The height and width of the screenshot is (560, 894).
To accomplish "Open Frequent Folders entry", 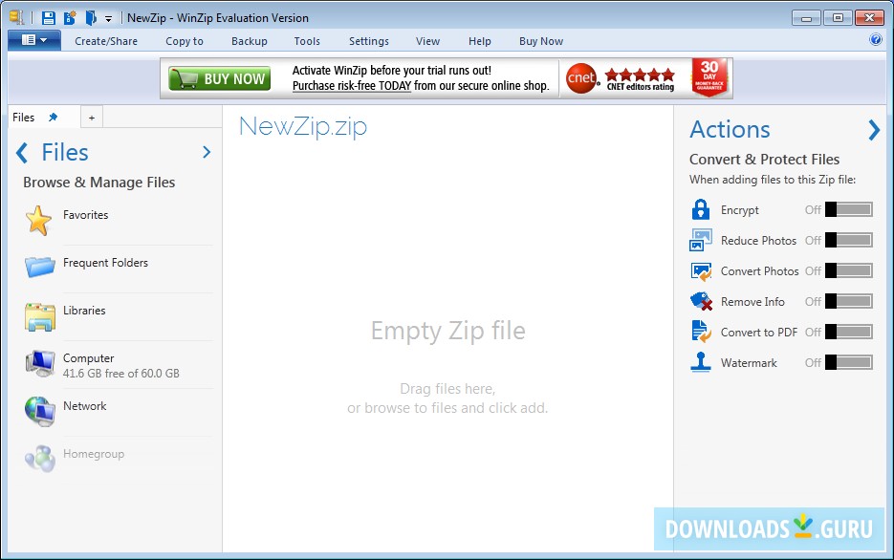I will click(105, 263).
